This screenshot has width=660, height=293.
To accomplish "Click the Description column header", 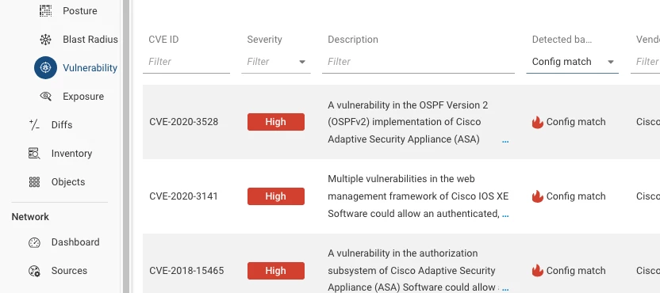I will (x=353, y=40).
